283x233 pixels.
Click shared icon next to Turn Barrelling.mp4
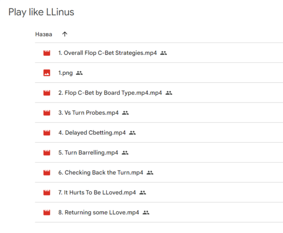coord(125,153)
